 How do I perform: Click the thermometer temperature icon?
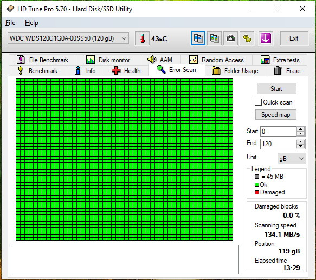coord(142,38)
